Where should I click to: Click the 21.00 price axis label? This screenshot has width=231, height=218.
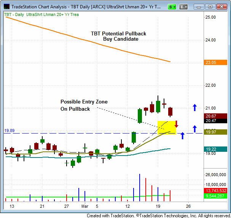click(210, 108)
